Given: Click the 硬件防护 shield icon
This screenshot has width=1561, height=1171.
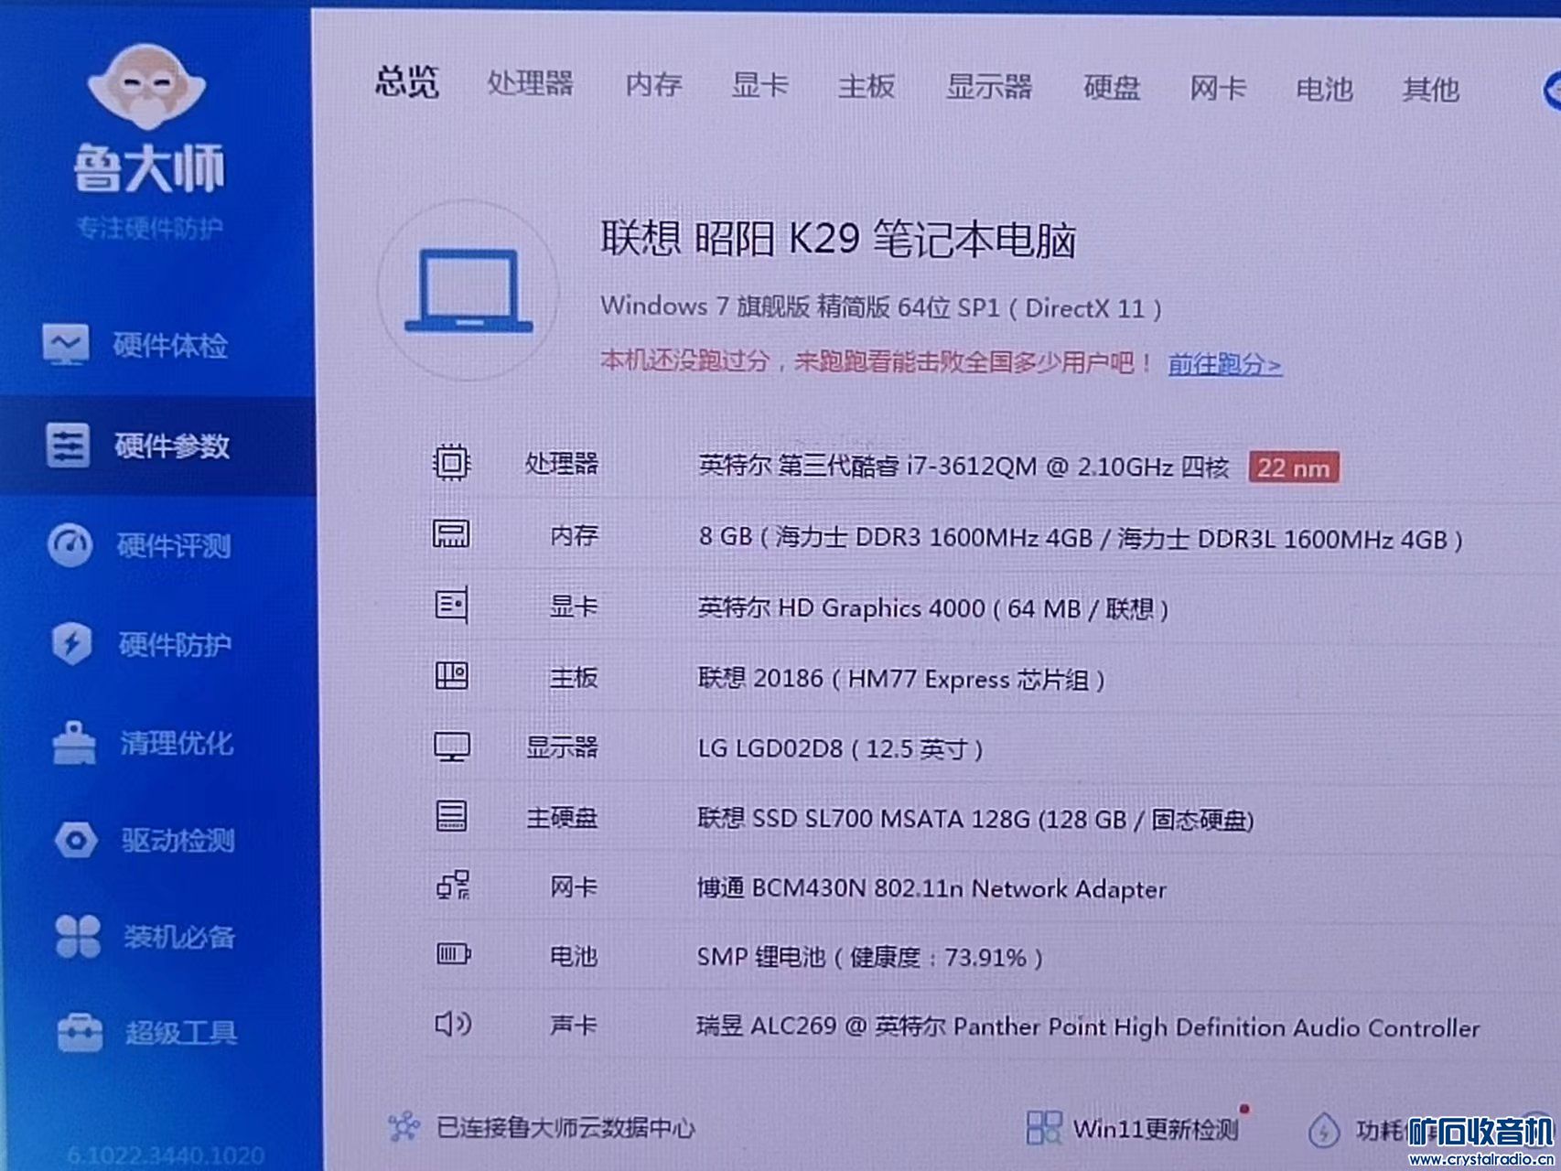Looking at the screenshot, I should pos(71,643).
